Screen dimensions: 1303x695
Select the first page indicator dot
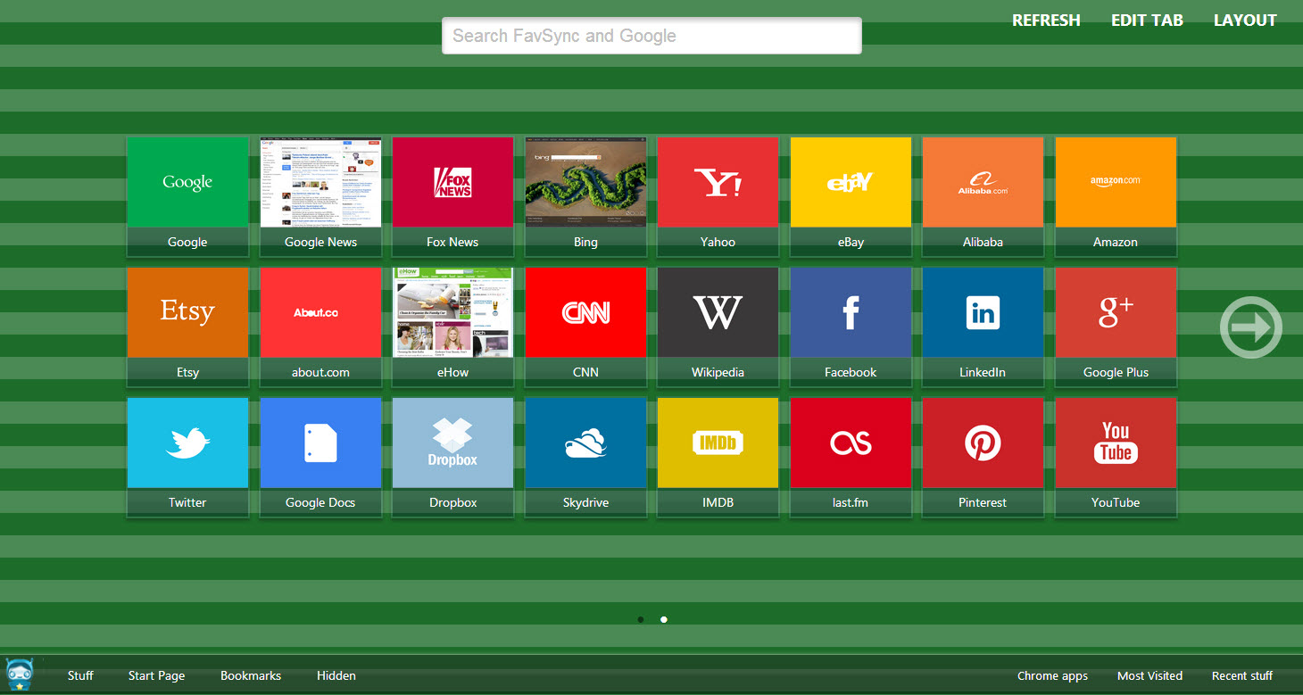(x=641, y=619)
